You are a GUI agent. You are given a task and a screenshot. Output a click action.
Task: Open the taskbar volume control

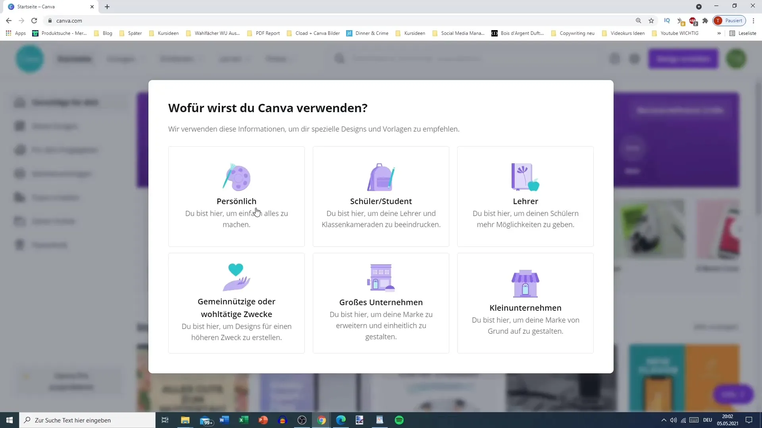(673, 420)
